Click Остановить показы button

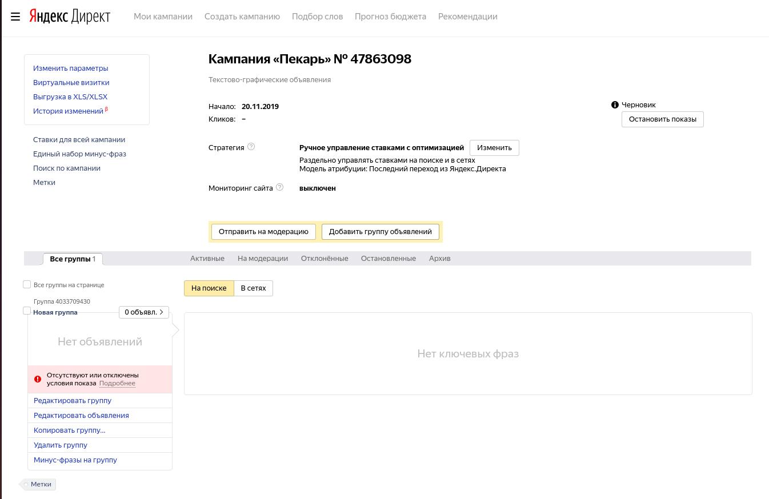(x=663, y=119)
